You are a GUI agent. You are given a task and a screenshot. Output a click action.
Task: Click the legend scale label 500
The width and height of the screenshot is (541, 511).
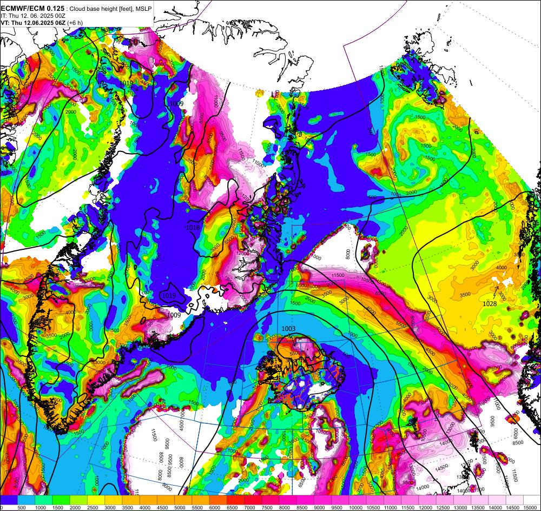pos(22,507)
